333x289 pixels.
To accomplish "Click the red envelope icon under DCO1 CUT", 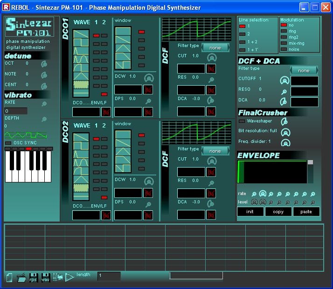I will pyautogui.click(x=211, y=69).
